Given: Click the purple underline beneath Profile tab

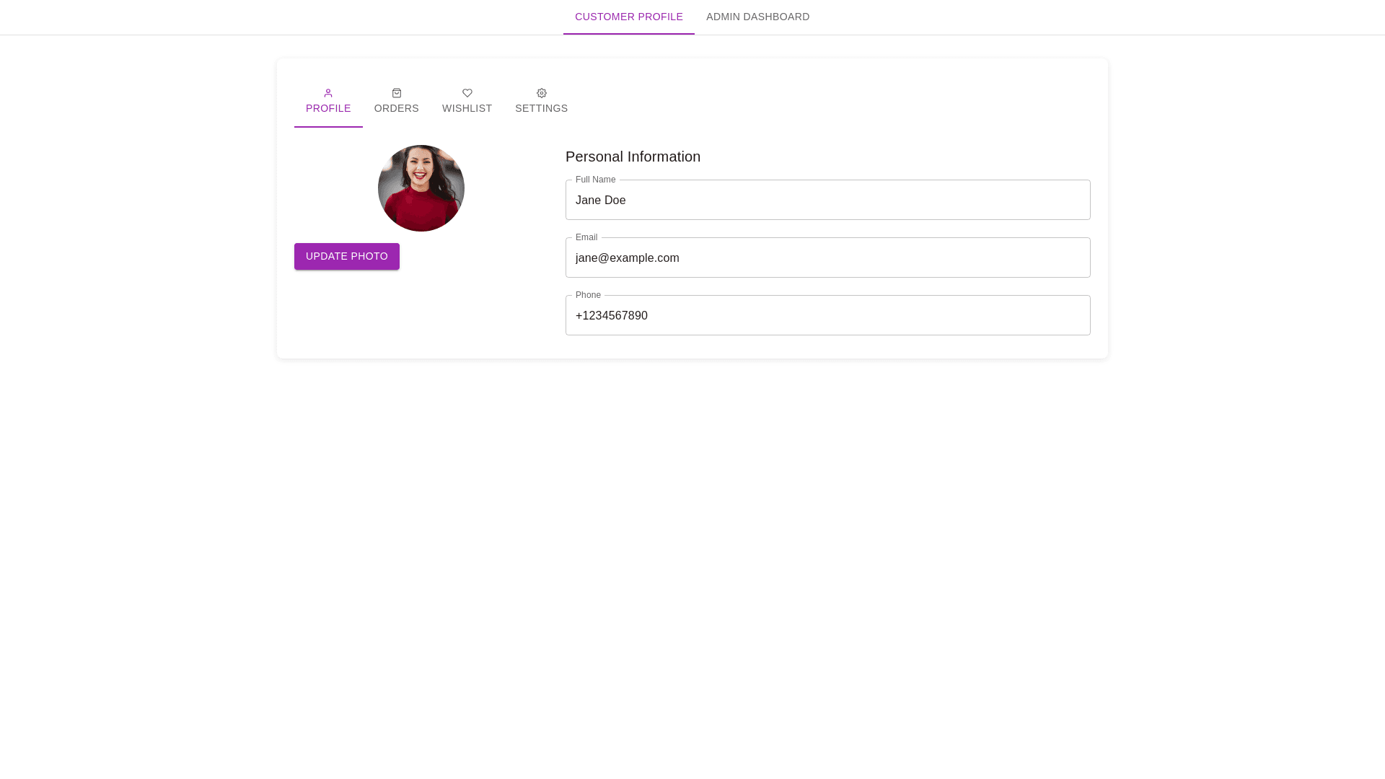Looking at the screenshot, I should click(328, 127).
